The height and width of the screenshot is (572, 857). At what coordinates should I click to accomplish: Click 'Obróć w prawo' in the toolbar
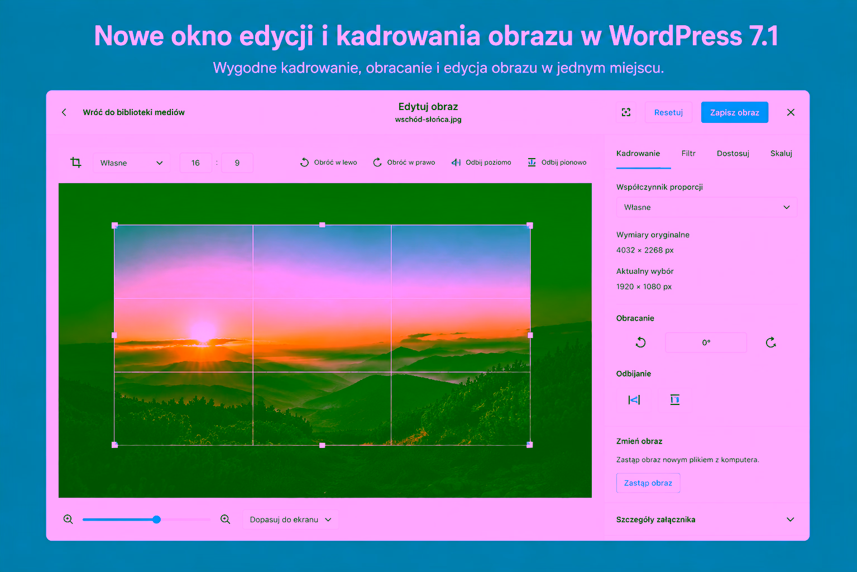(x=404, y=163)
